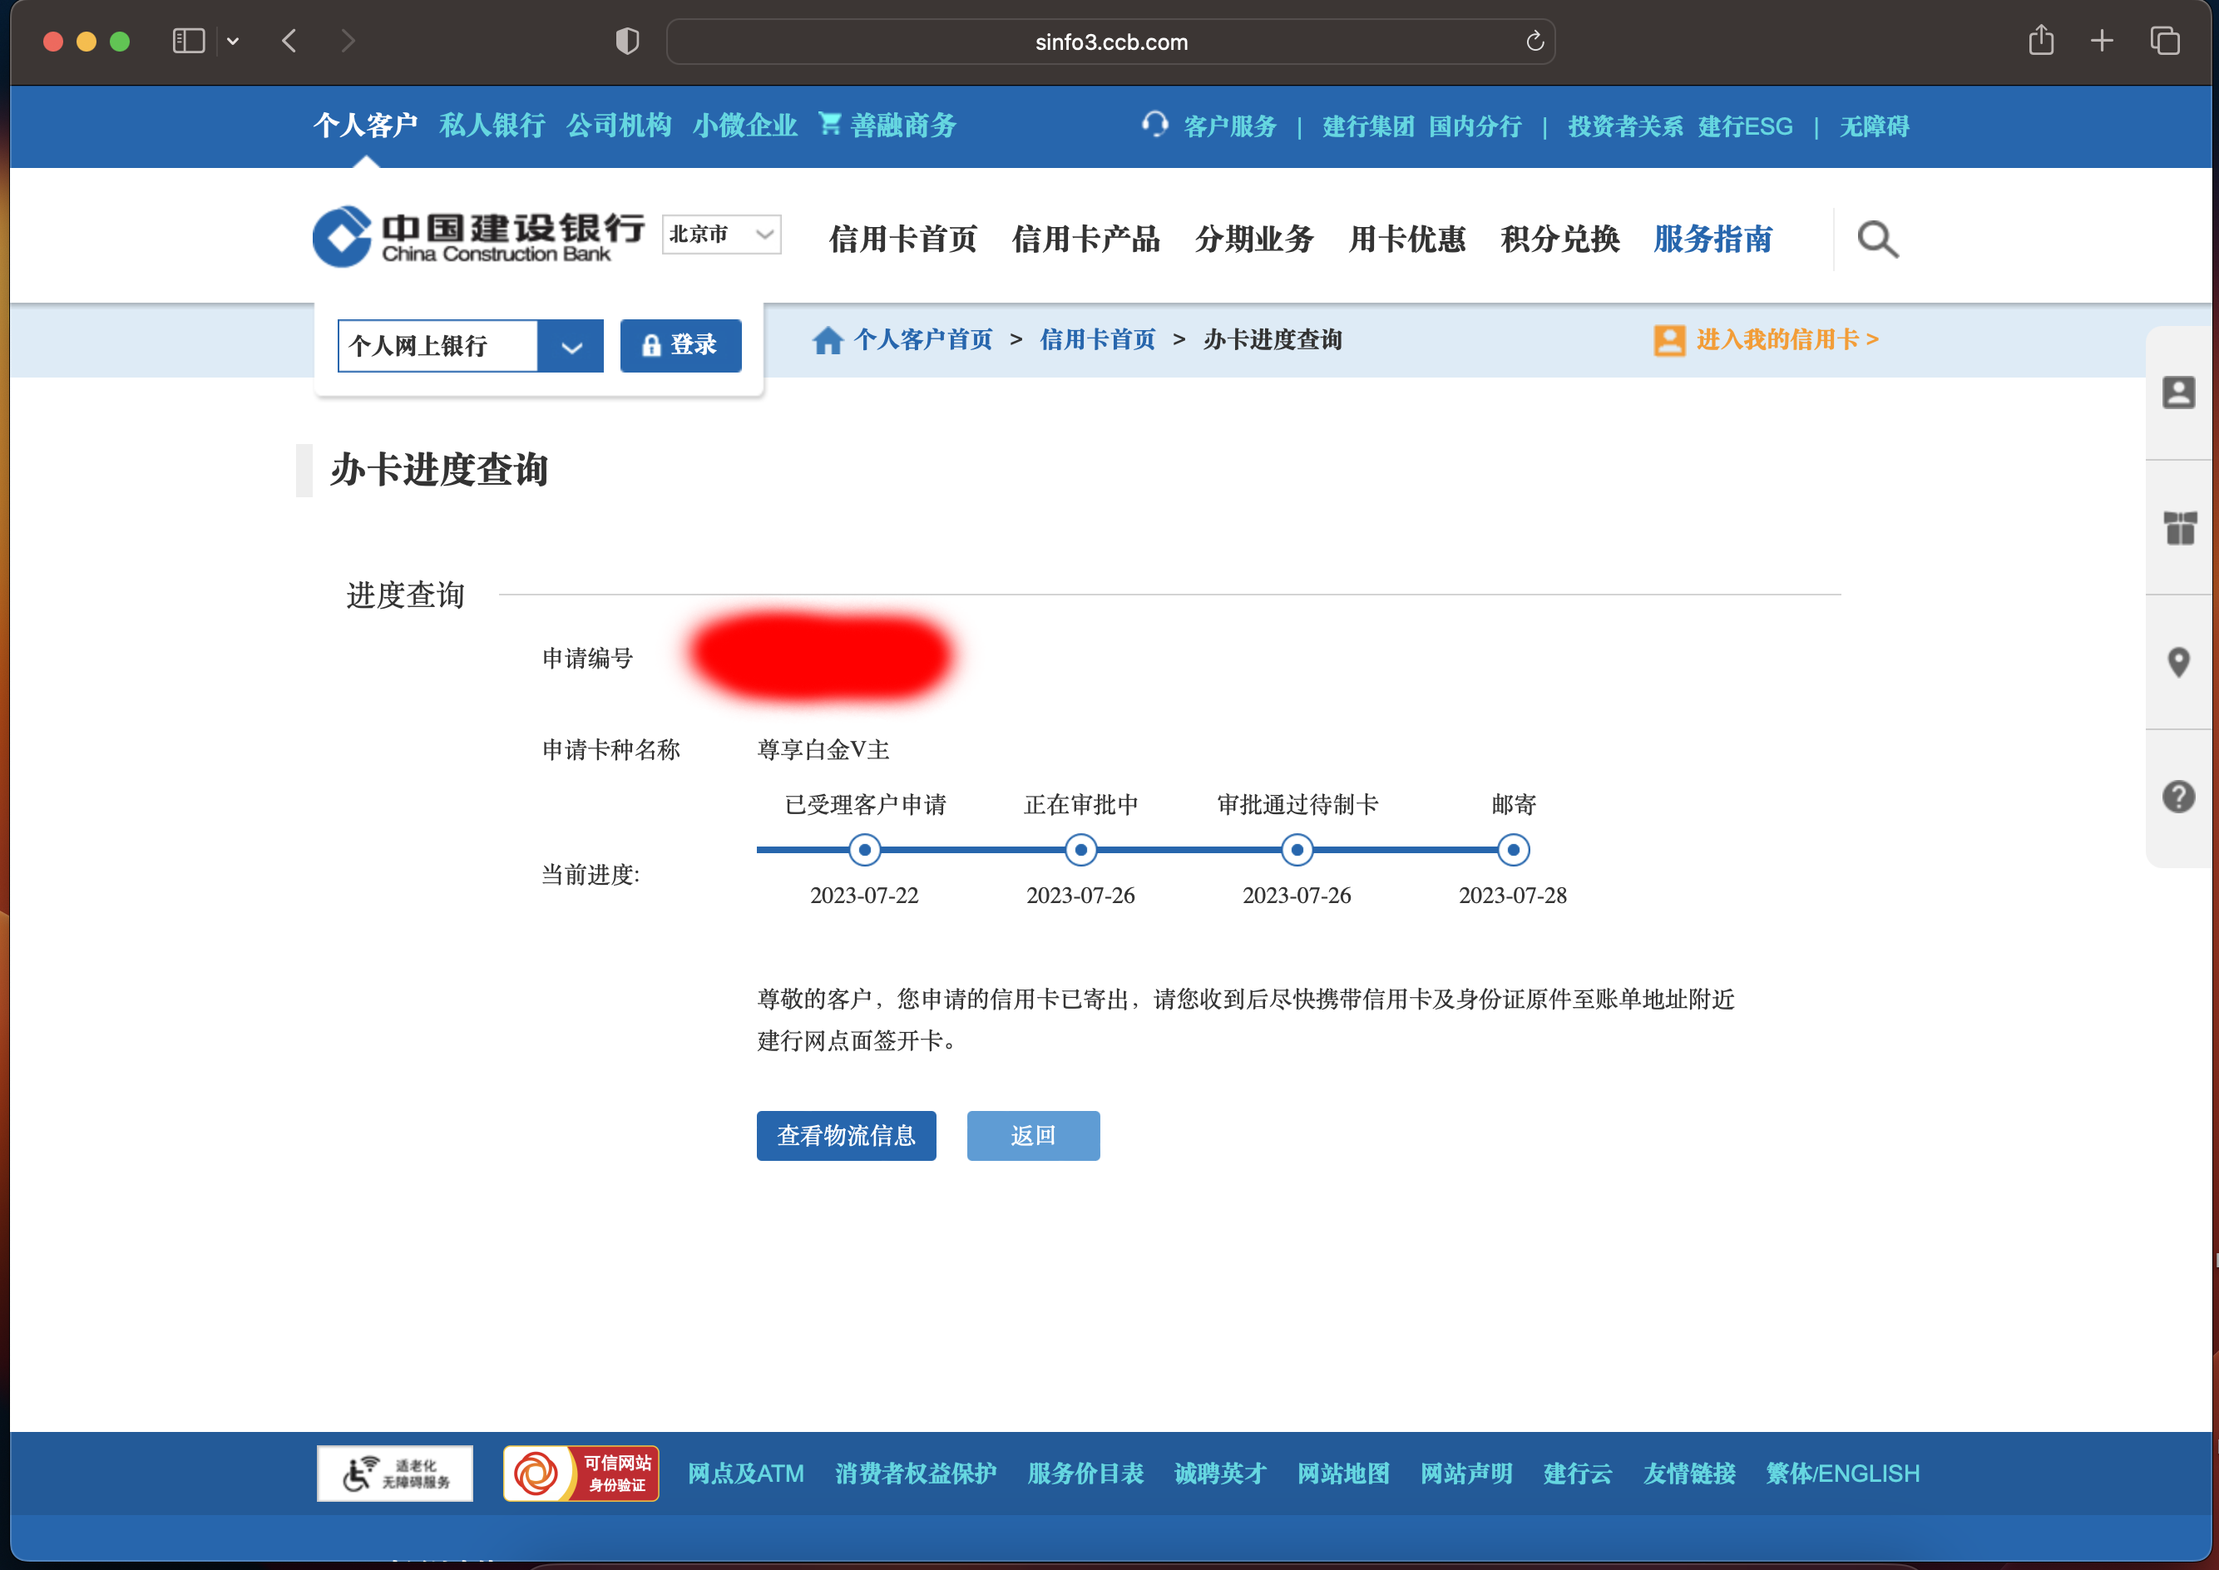Click 客户服务 link
This screenshot has height=1570, width=2219.
click(1230, 126)
